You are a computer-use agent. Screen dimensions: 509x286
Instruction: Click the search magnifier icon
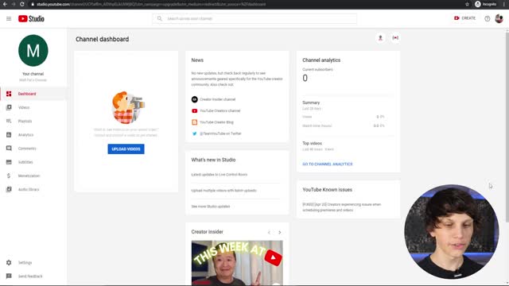click(159, 18)
